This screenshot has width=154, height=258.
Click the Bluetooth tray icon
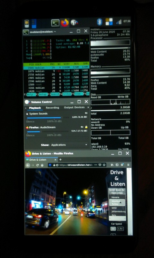pyautogui.click(x=99, y=22)
